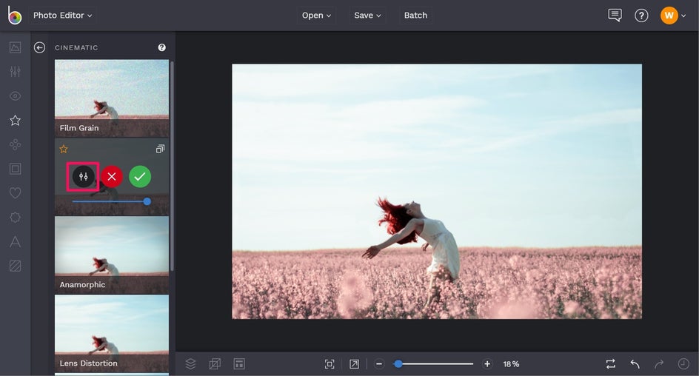
Task: Expand the Photo Editor dropdown
Action: (63, 16)
